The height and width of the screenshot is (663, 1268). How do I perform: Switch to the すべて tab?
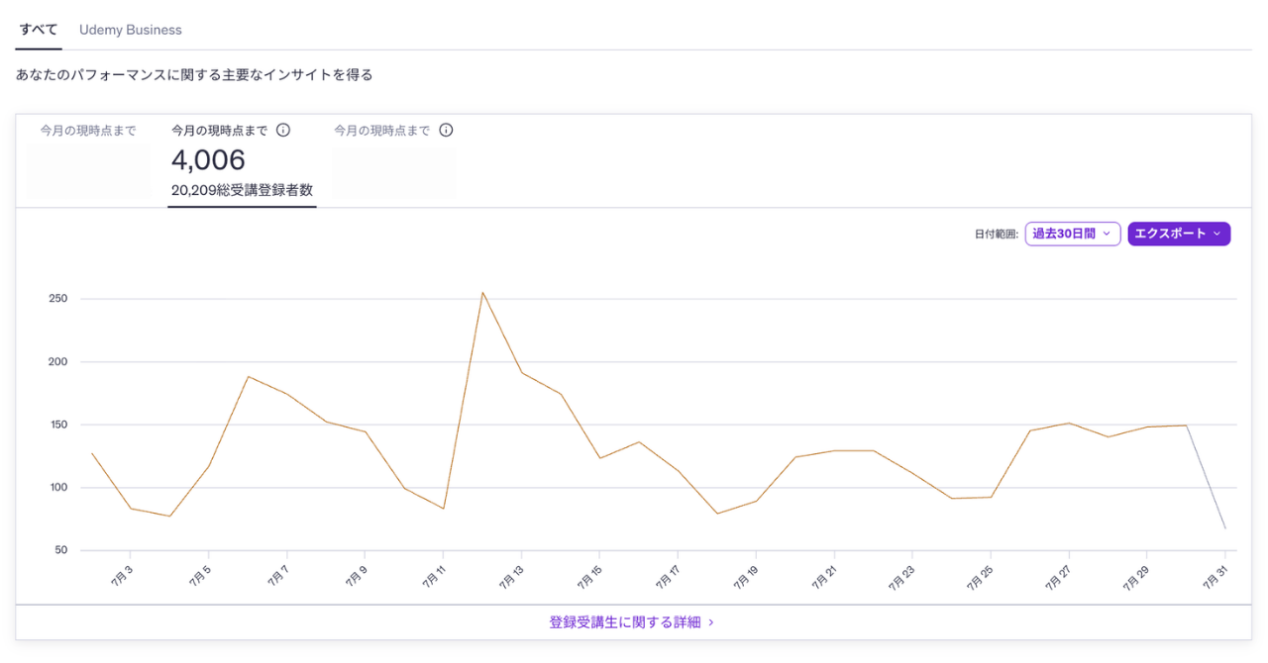(x=39, y=30)
